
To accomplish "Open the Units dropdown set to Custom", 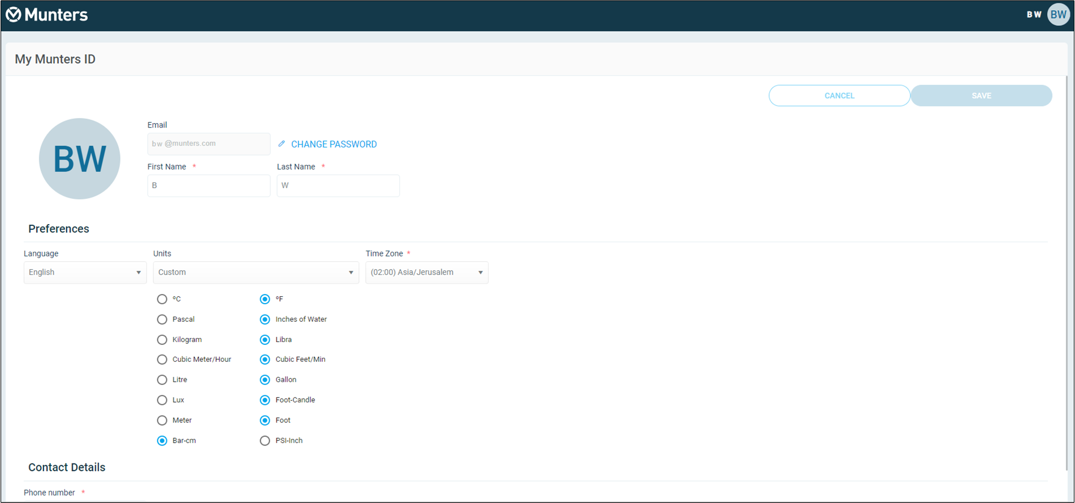I will click(x=256, y=273).
